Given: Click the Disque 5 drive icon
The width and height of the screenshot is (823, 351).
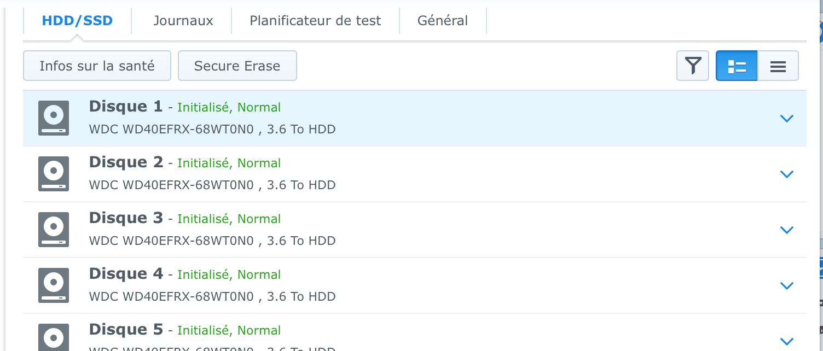Looking at the screenshot, I should click(x=54, y=337).
